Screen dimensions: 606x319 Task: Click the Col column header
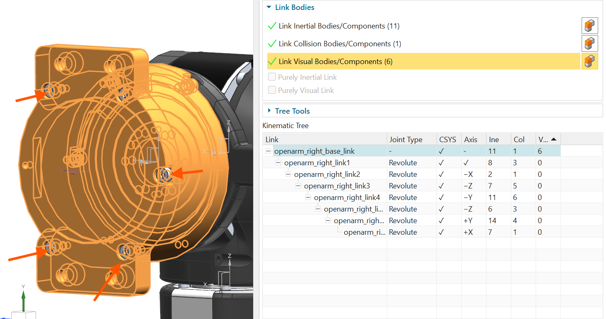point(523,139)
